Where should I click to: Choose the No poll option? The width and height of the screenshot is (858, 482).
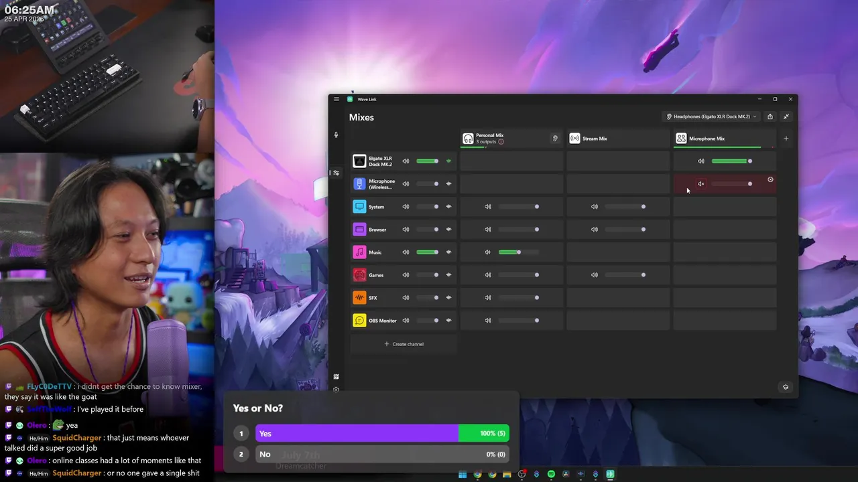(x=382, y=455)
